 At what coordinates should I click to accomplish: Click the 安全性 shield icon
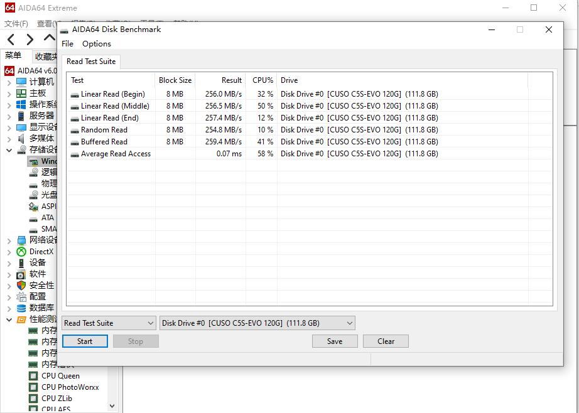coord(21,286)
